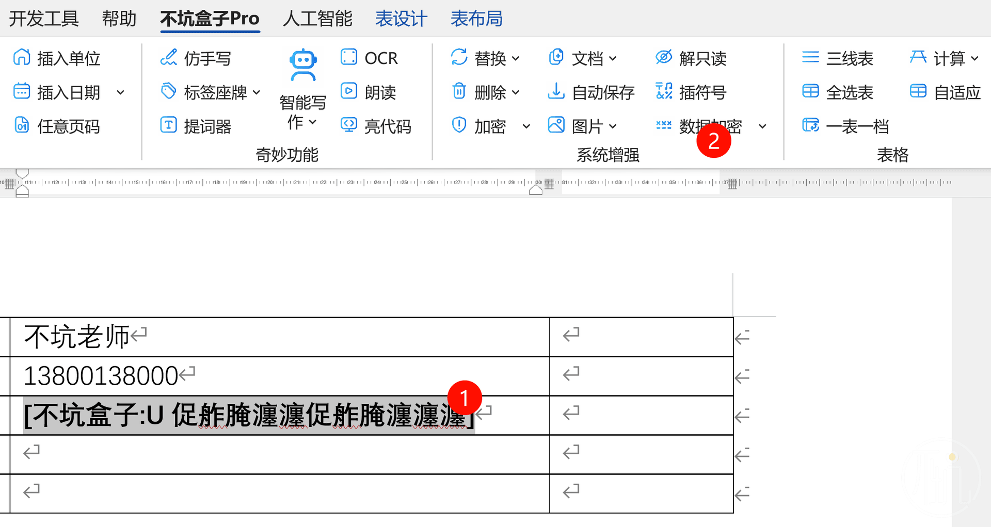Click the 智能写作 robot icon
Image resolution: width=991 pixels, height=527 pixels.
tap(303, 65)
